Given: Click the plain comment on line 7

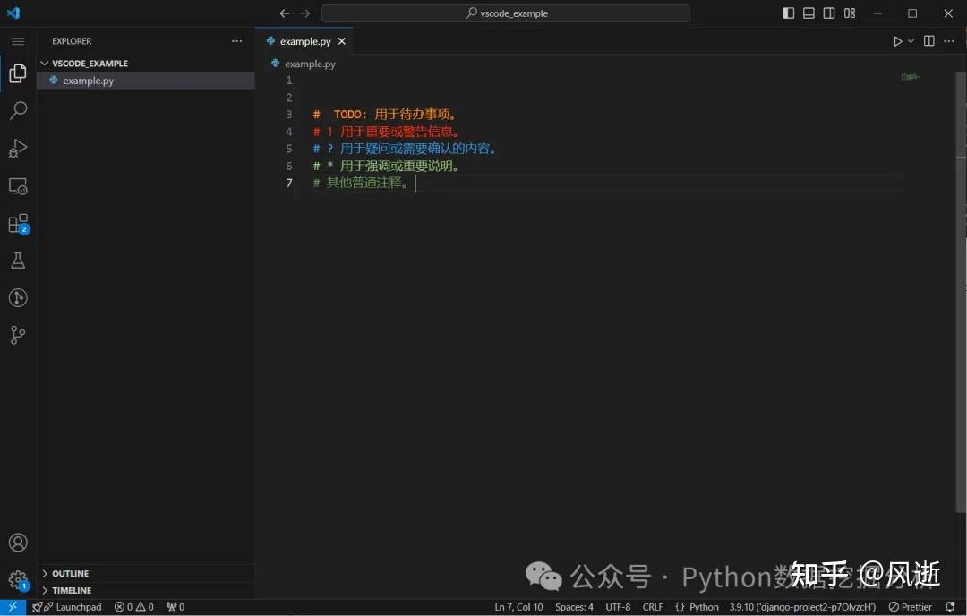Looking at the screenshot, I should point(361,184).
